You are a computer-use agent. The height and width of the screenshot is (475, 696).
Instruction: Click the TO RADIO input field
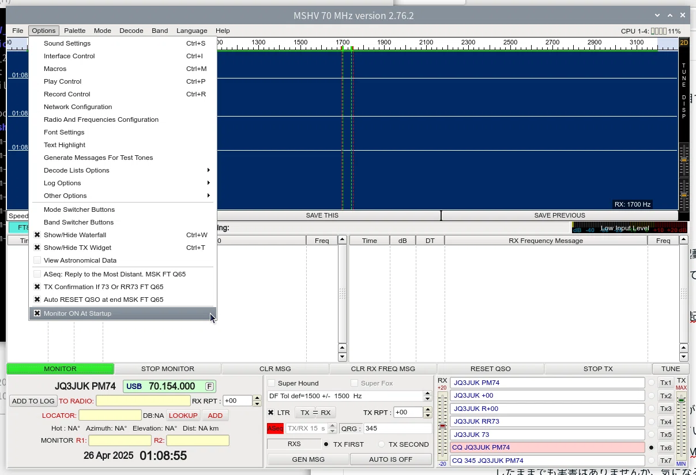coord(143,401)
